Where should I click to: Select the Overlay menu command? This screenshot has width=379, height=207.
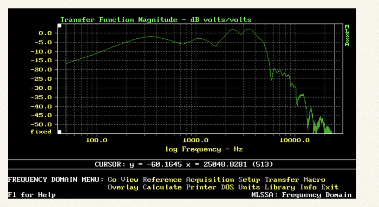point(123,187)
